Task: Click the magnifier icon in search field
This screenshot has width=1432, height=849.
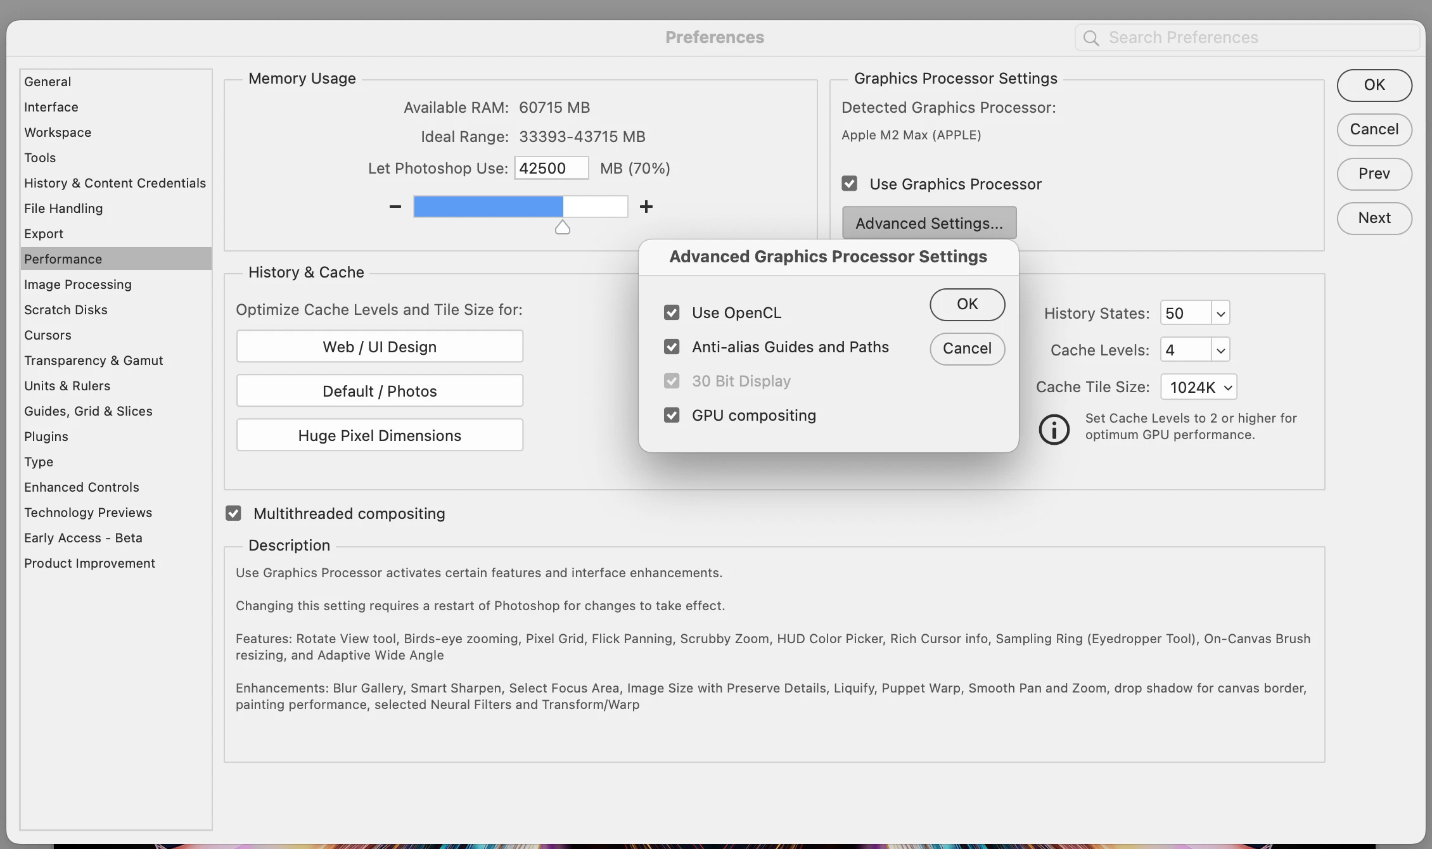Action: tap(1090, 38)
